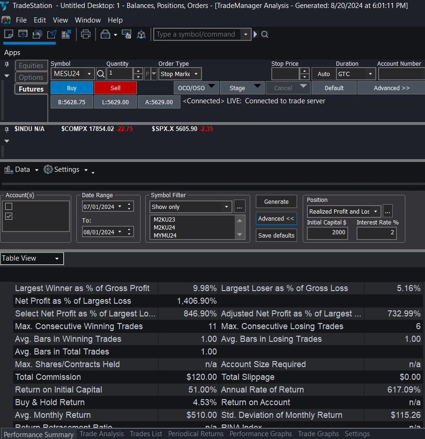Click the Stop Price input field
The height and width of the screenshot is (439, 425).
click(x=285, y=74)
